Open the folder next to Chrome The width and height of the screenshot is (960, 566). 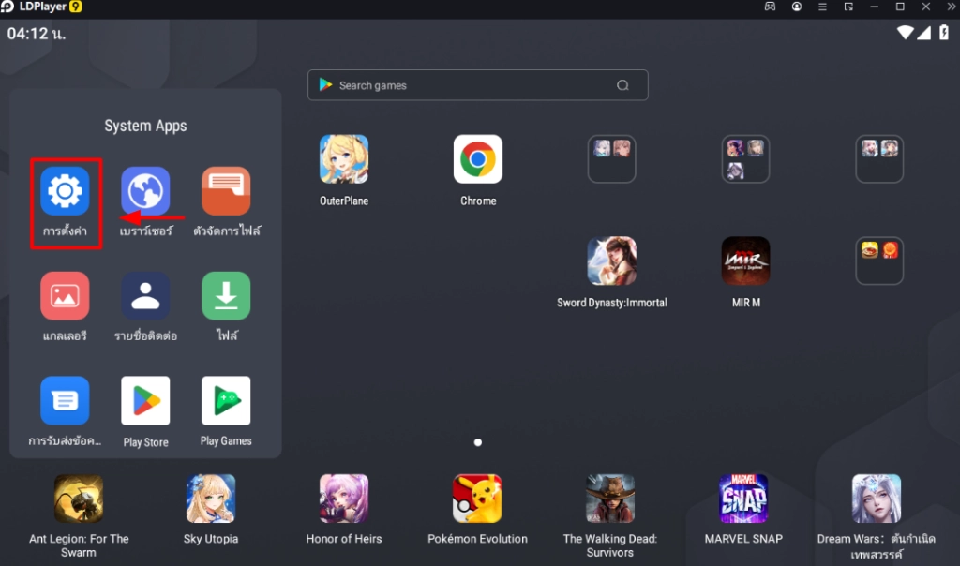click(x=611, y=159)
